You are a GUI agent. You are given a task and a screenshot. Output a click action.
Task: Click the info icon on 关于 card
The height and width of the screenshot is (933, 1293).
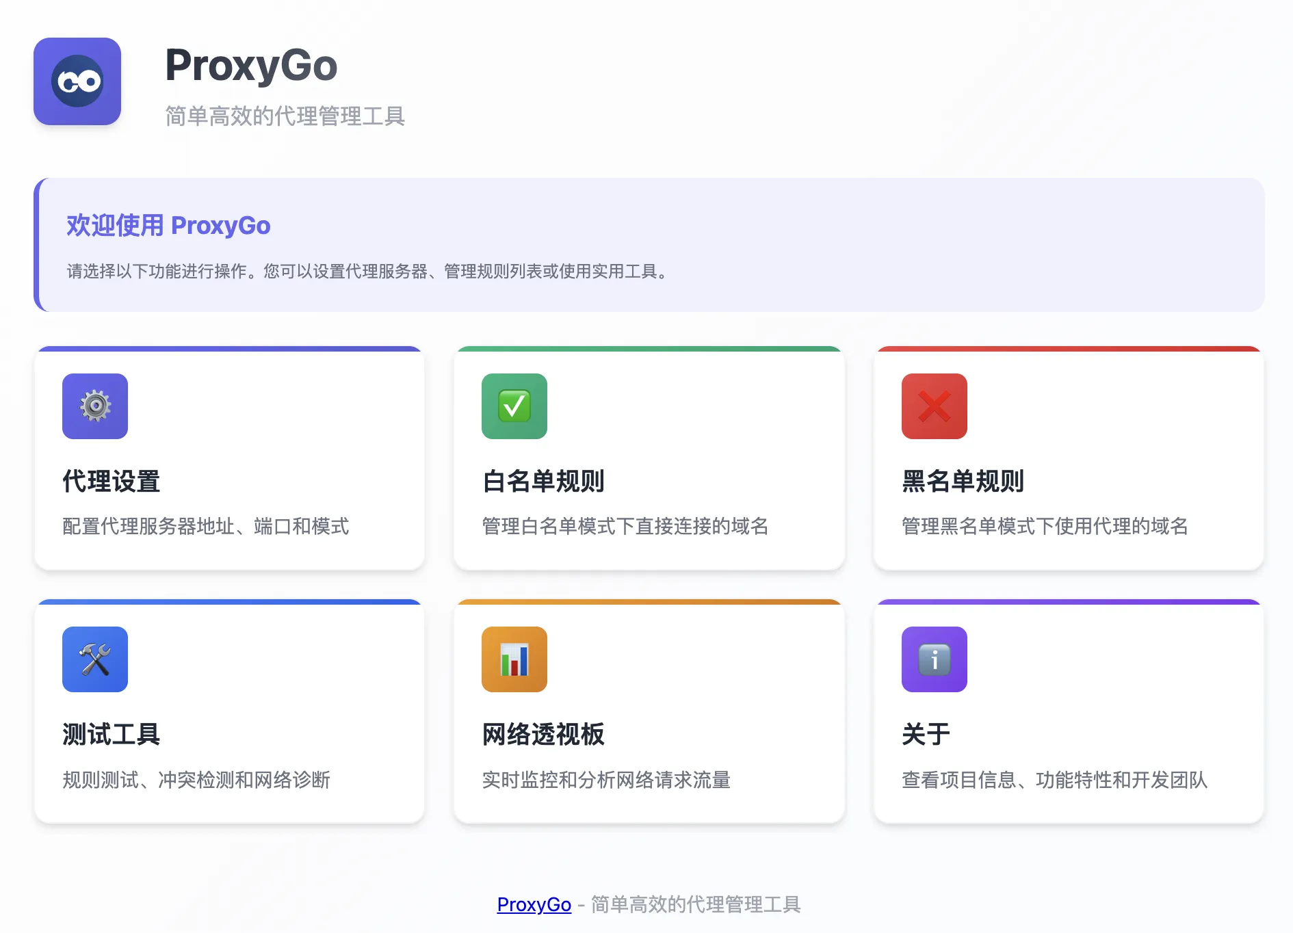pyautogui.click(x=934, y=659)
